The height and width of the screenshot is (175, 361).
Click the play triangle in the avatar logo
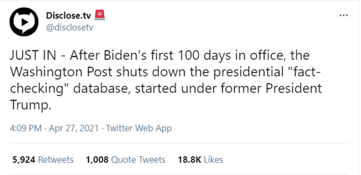25,22
